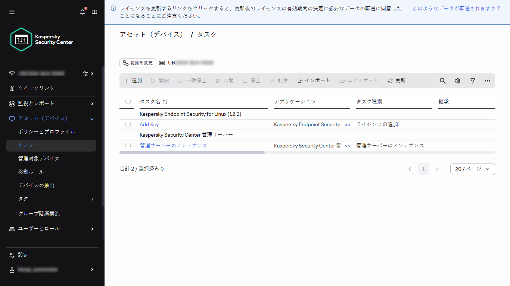510x286 pixels.
Task: Open the Add Key task link
Action: [149, 124]
